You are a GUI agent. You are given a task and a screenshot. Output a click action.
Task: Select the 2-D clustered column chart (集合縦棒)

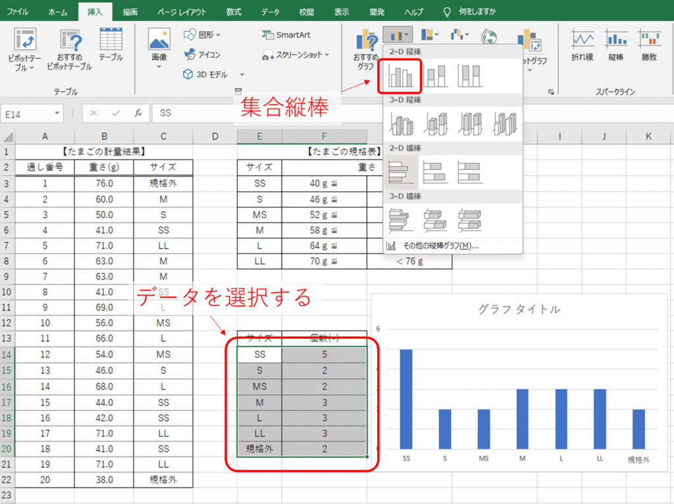point(400,76)
